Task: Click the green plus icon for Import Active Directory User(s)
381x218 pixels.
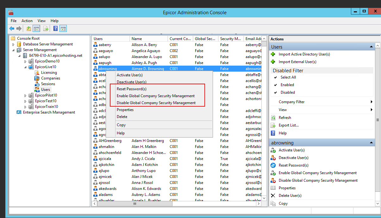Action: (x=273, y=54)
